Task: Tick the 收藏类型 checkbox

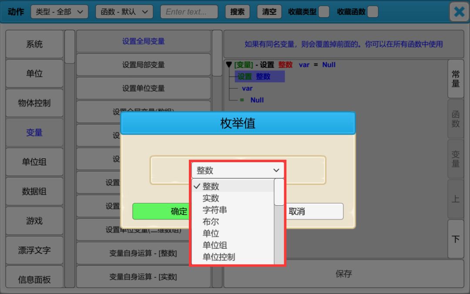Action: point(324,12)
